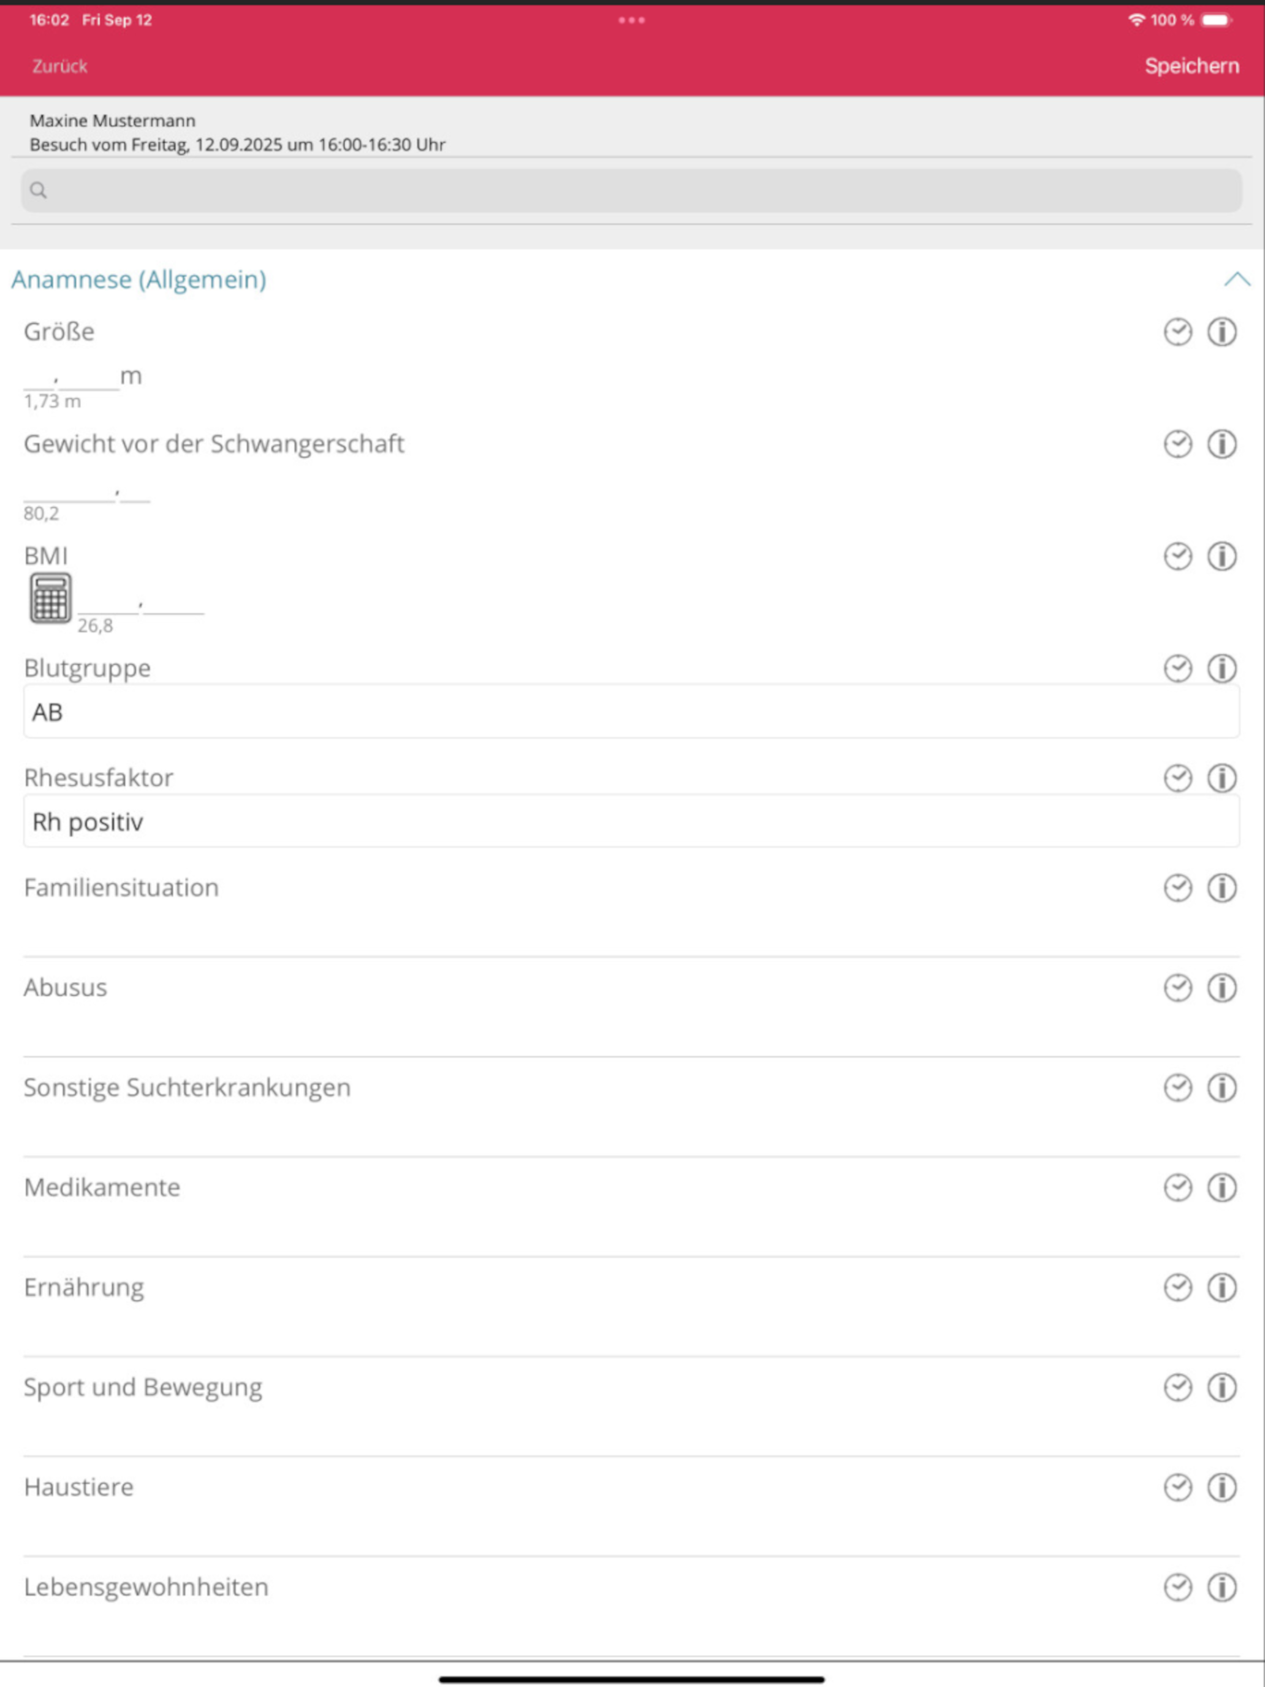Image resolution: width=1265 pixels, height=1687 pixels.
Task: Open history clock icon for Abusus
Action: pos(1177,988)
